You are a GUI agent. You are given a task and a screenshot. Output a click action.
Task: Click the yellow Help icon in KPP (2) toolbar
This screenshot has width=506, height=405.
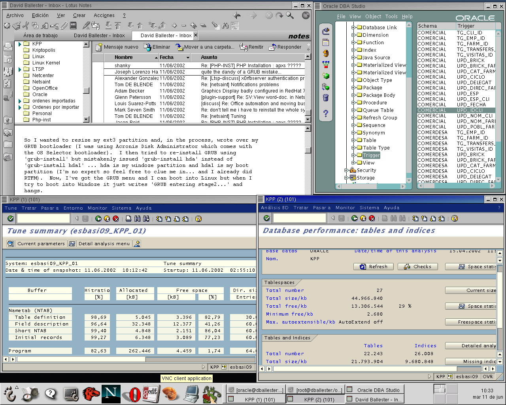[x=455, y=218]
